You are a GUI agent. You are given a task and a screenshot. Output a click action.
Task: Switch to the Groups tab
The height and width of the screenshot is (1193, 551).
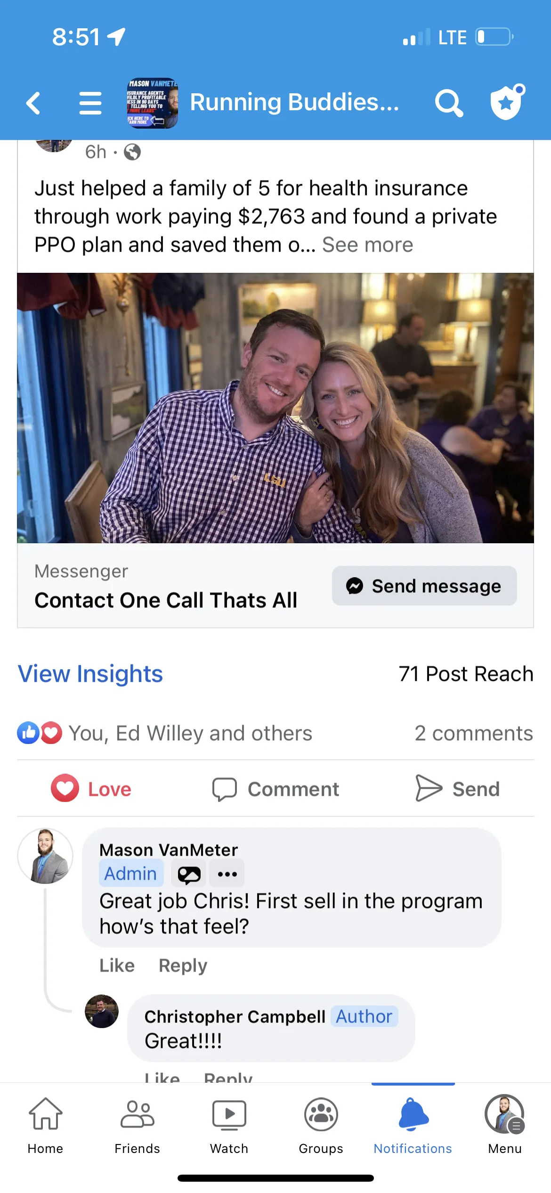click(x=321, y=1125)
